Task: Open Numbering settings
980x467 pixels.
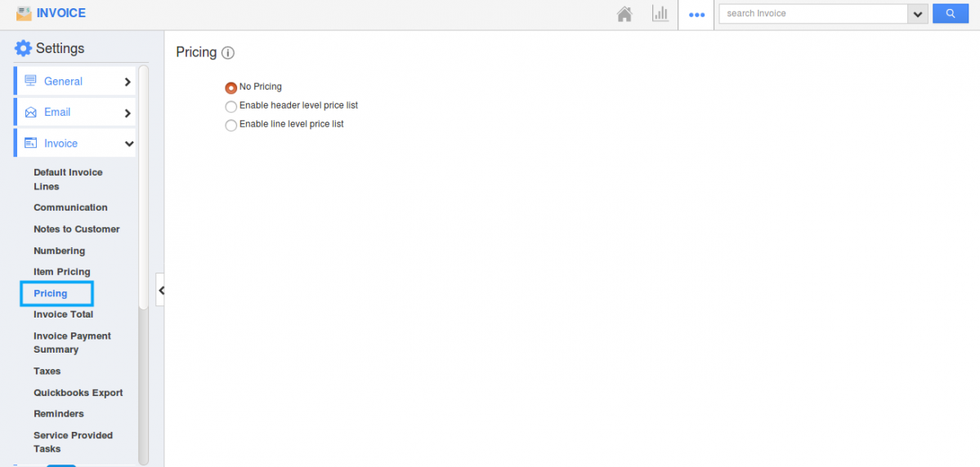Action: [60, 251]
